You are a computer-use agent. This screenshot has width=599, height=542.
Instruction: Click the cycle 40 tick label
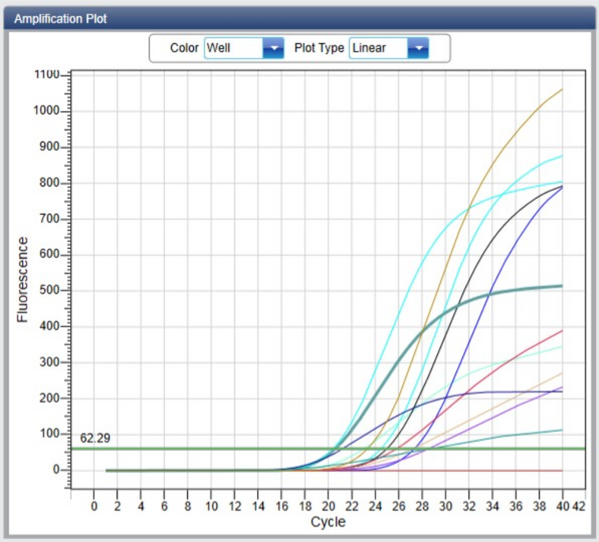[563, 506]
